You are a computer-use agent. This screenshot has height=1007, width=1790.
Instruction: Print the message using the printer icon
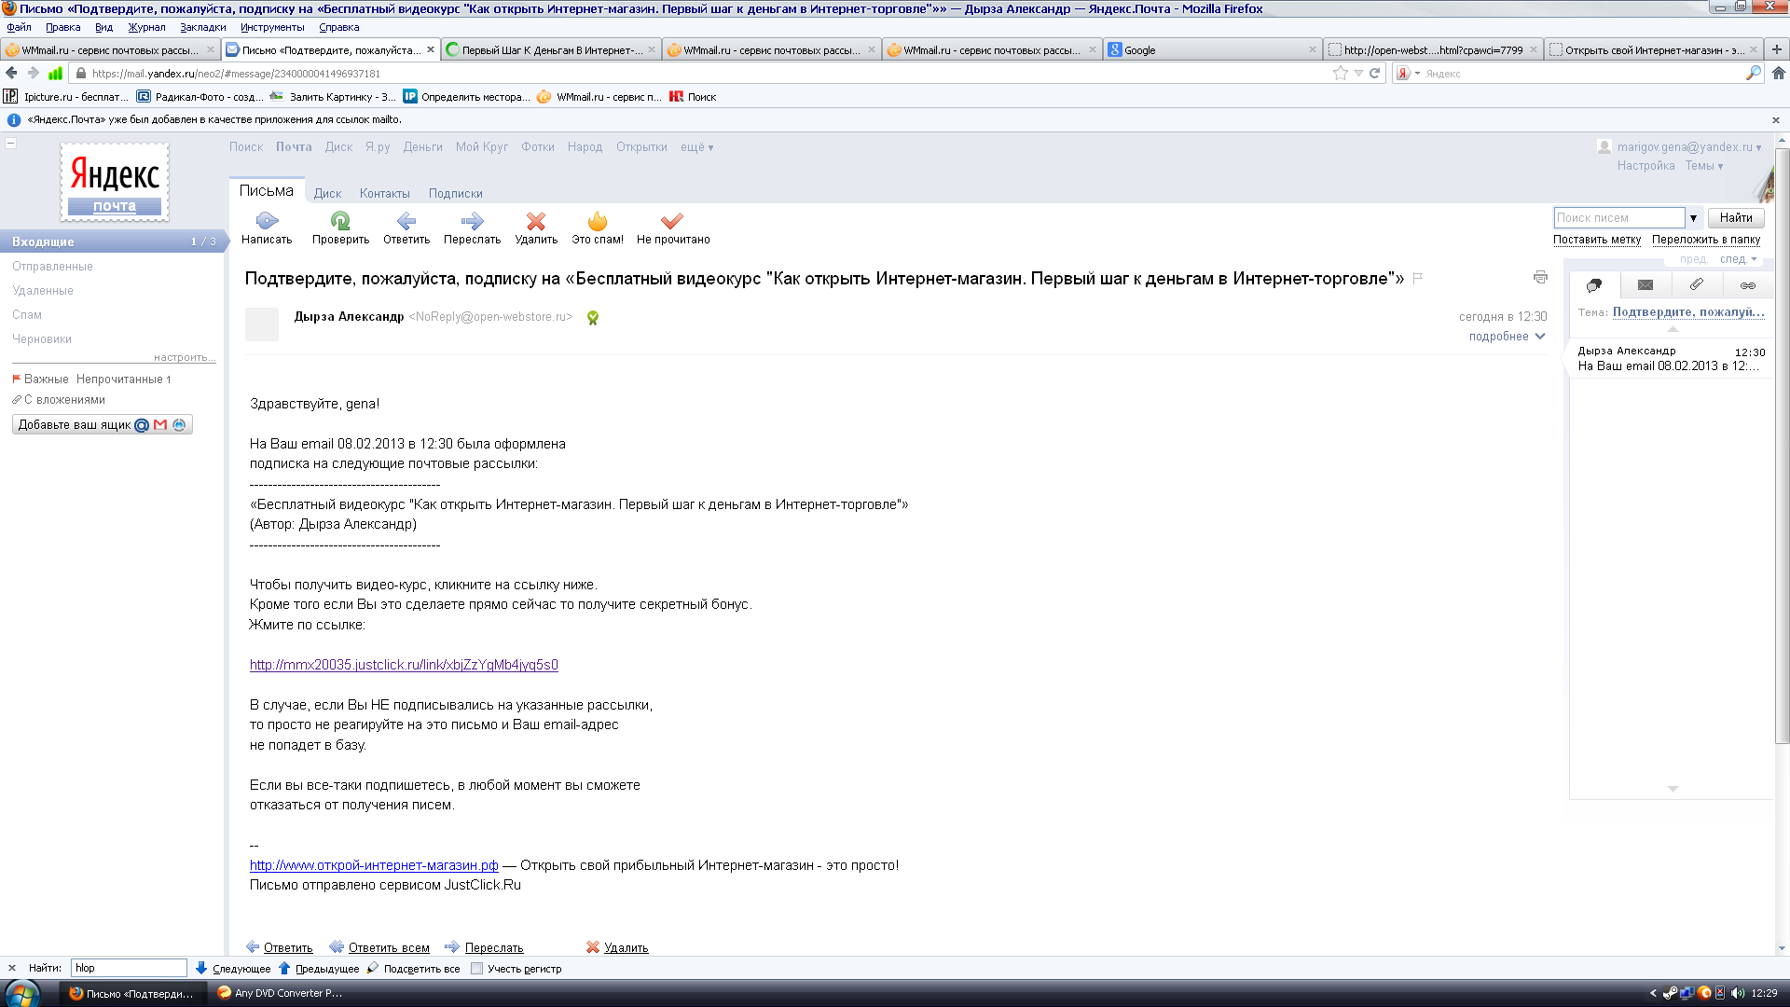point(1540,277)
